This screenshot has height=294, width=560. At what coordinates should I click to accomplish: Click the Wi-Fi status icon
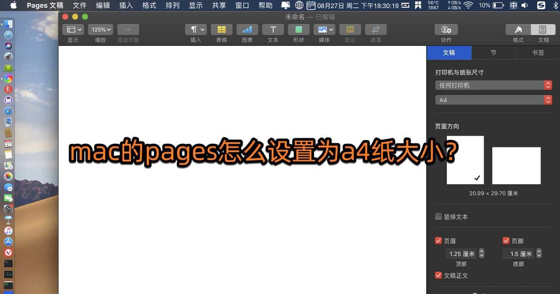coord(468,5)
